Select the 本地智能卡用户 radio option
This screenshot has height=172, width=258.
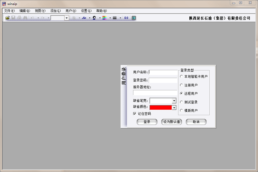tap(181, 76)
